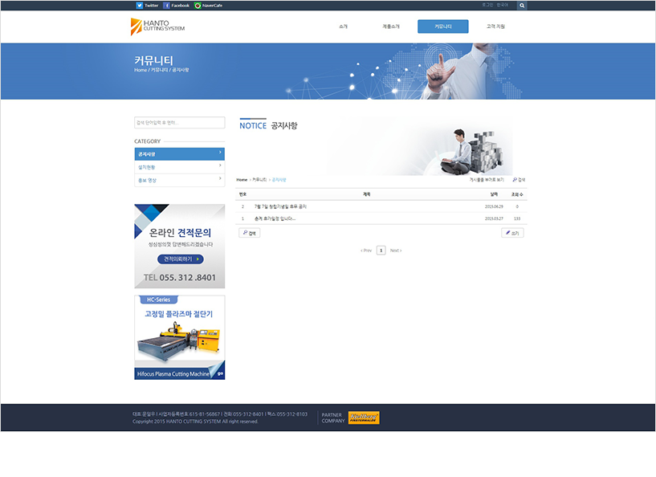The image size is (656, 477).
Task: Click the date 2015.03.27 in the table
Action: click(x=494, y=218)
